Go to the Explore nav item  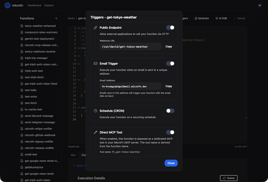point(49,6)
